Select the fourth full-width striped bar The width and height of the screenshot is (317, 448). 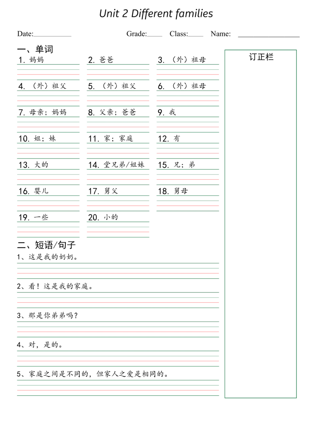pyautogui.click(x=119, y=359)
